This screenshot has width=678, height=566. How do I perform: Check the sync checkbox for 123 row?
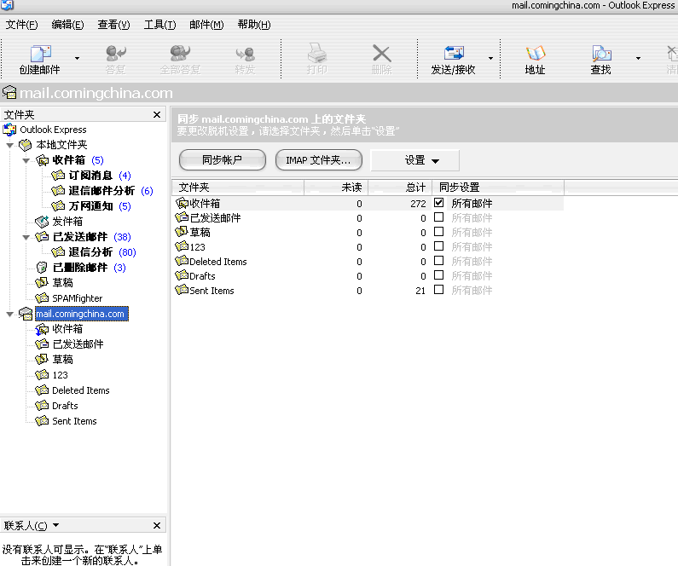pyautogui.click(x=438, y=245)
